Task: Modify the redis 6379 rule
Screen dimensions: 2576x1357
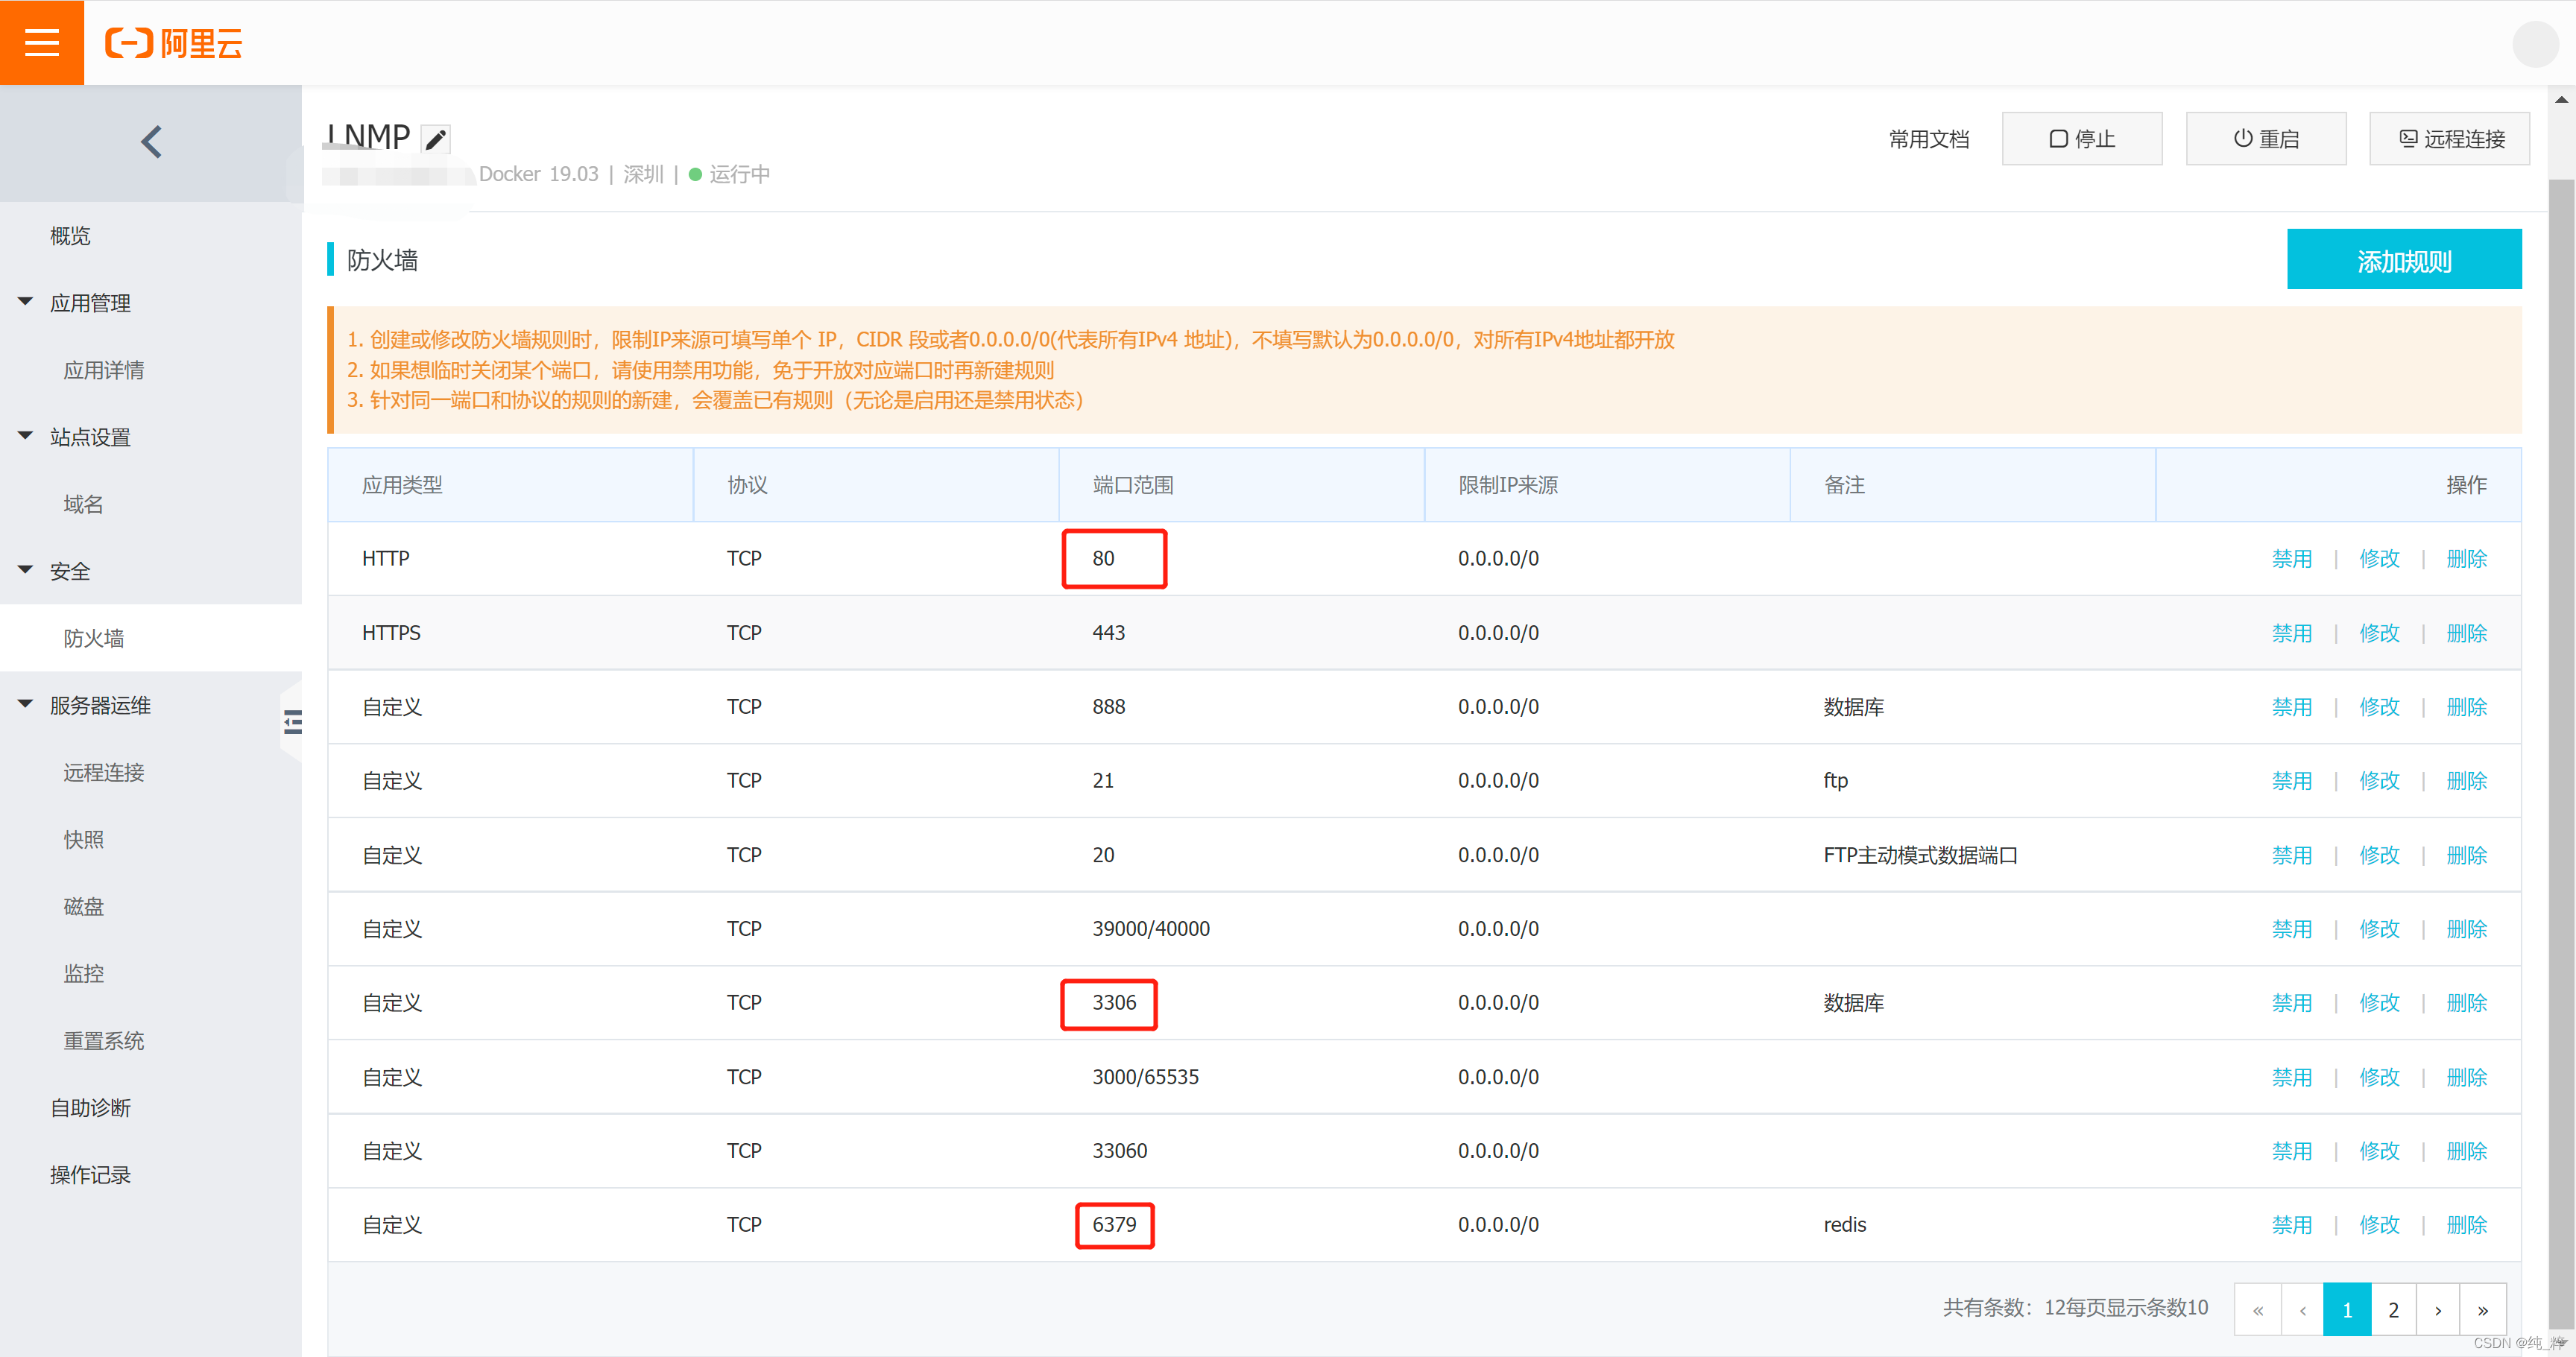Action: [2380, 1224]
